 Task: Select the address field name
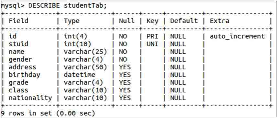[x=22, y=67]
